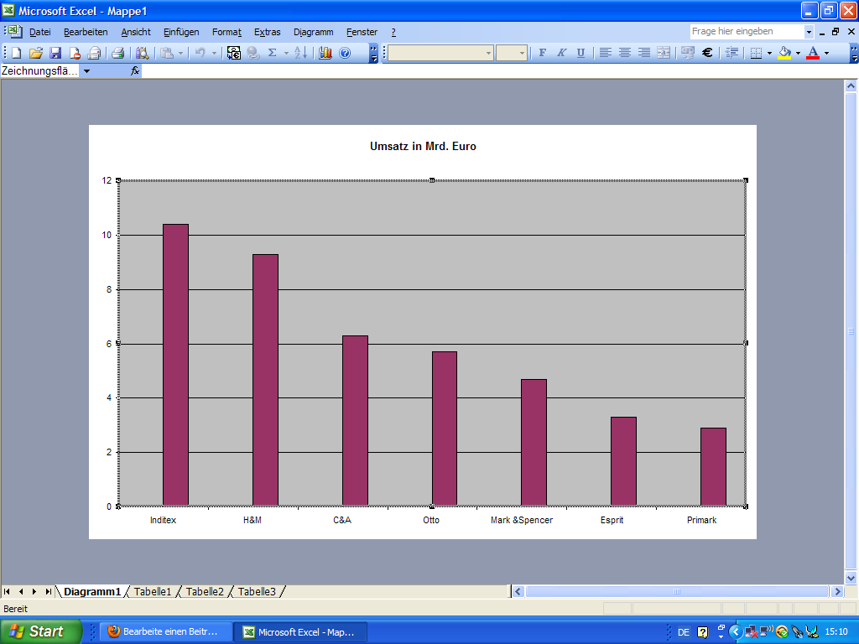
Task: Click the decrease indent icon
Action: [x=731, y=53]
